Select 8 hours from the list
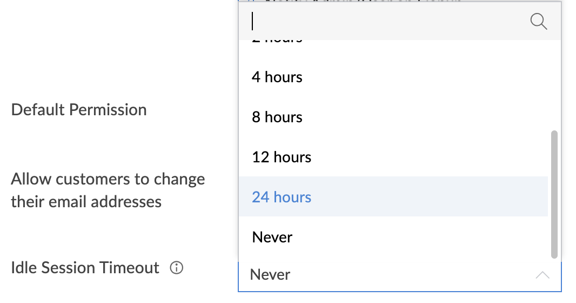 (277, 117)
